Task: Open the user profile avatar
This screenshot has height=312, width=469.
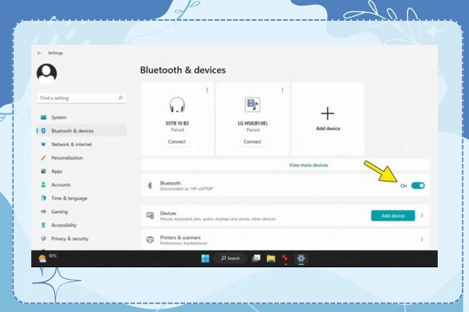Action: point(47,73)
